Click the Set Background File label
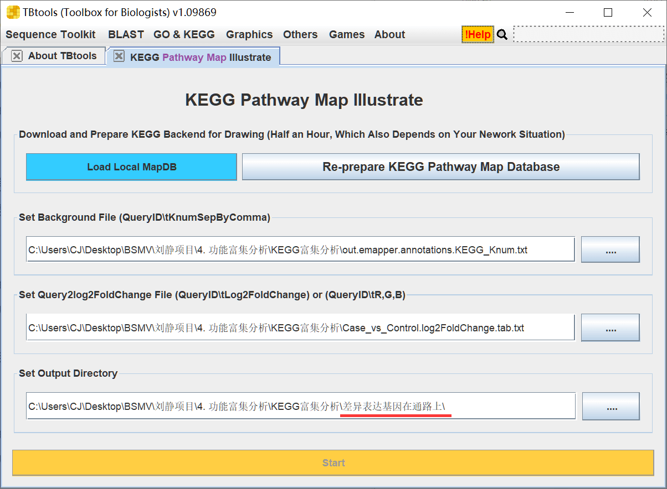The image size is (667, 489). tap(145, 217)
